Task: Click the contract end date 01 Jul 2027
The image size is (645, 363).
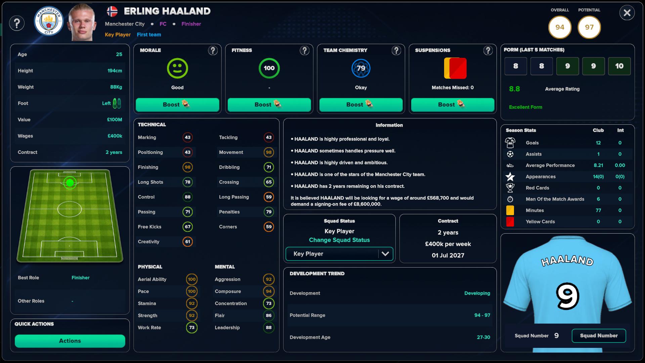Action: (x=448, y=255)
